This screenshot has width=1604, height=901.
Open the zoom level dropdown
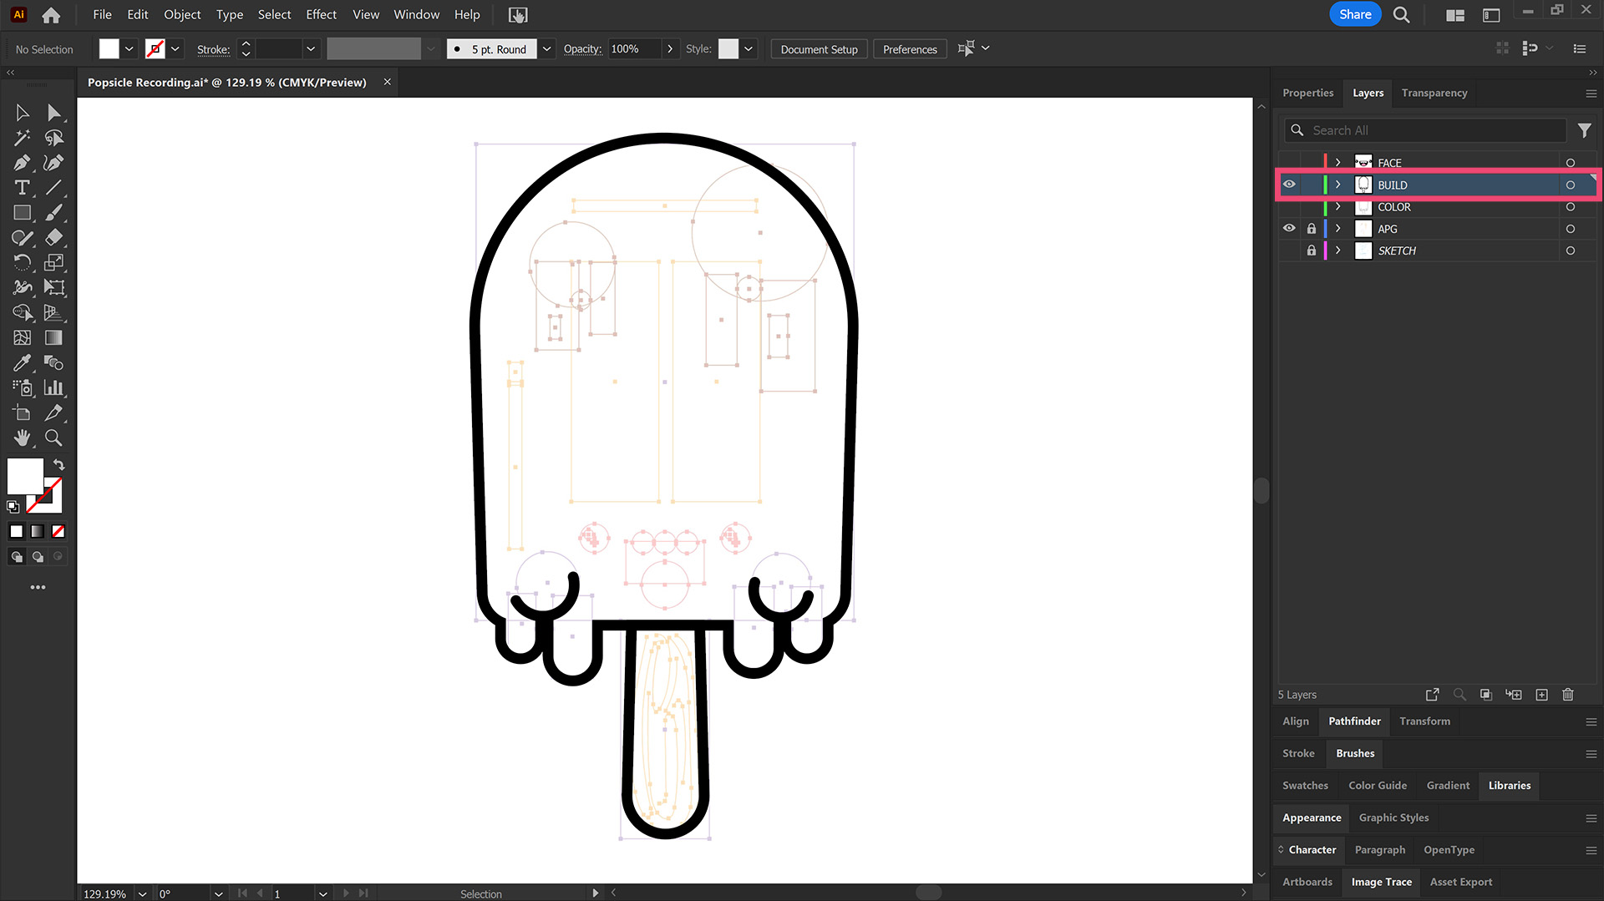coord(142,893)
